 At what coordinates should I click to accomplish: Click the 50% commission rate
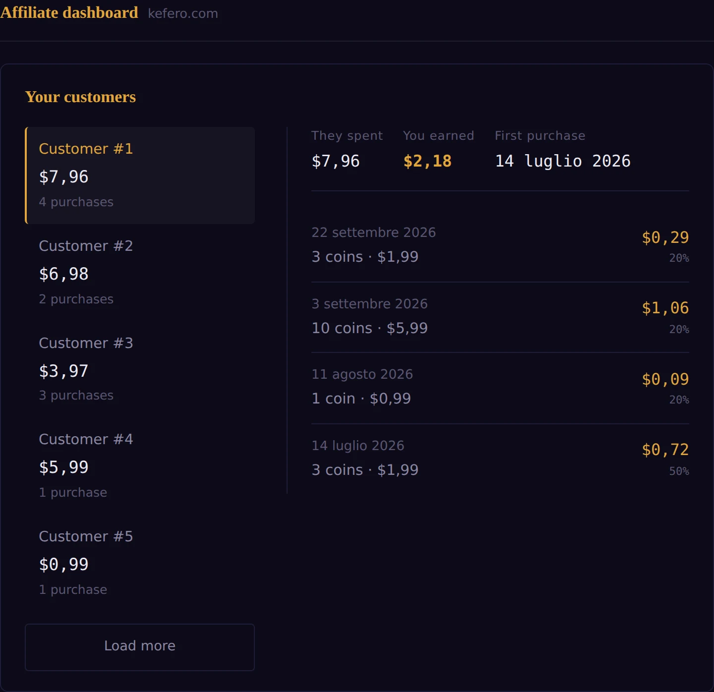679,471
